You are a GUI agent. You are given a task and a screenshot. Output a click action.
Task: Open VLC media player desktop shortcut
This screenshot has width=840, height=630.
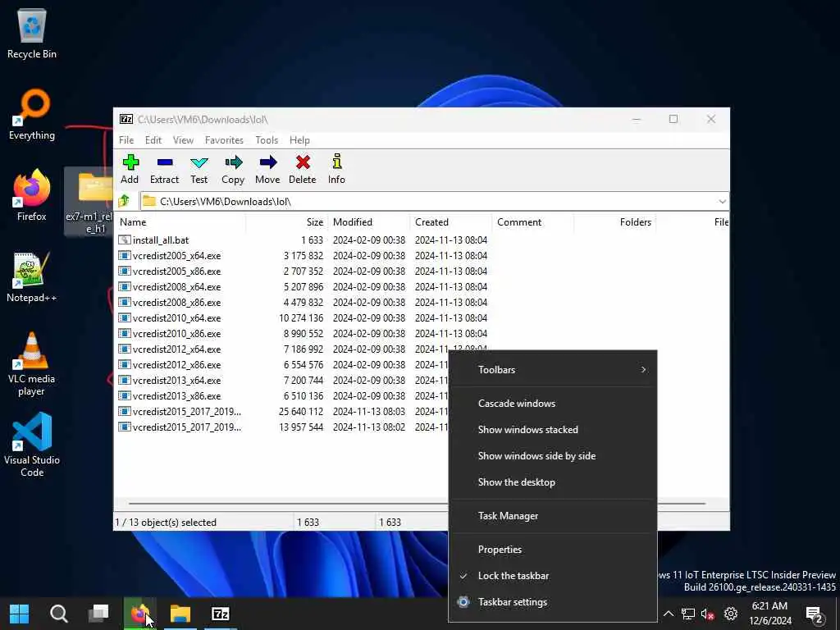pyautogui.click(x=32, y=364)
